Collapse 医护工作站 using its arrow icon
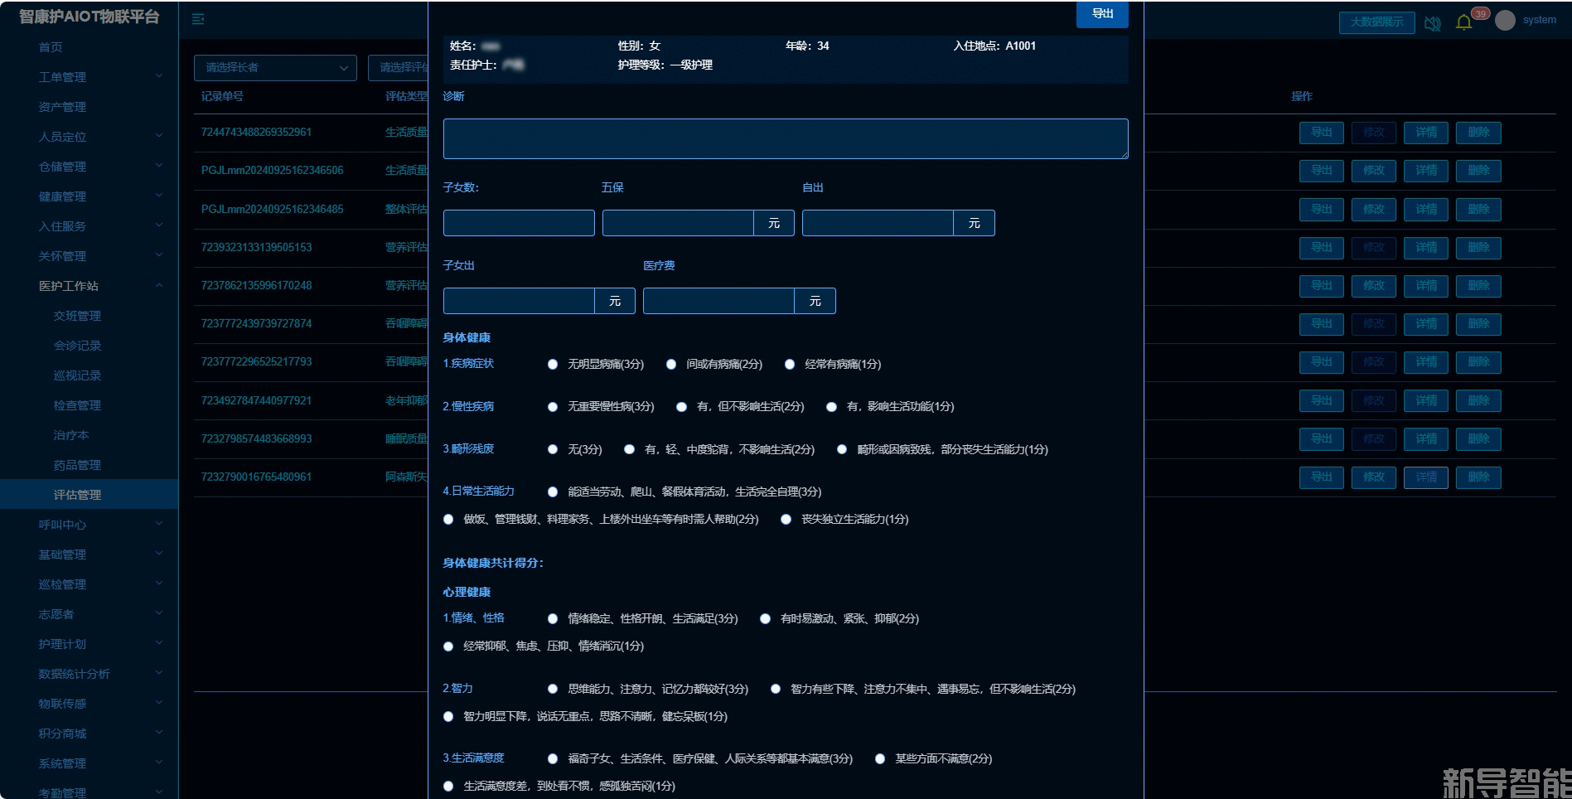Viewport: 1572px width, 799px height. coord(159,285)
